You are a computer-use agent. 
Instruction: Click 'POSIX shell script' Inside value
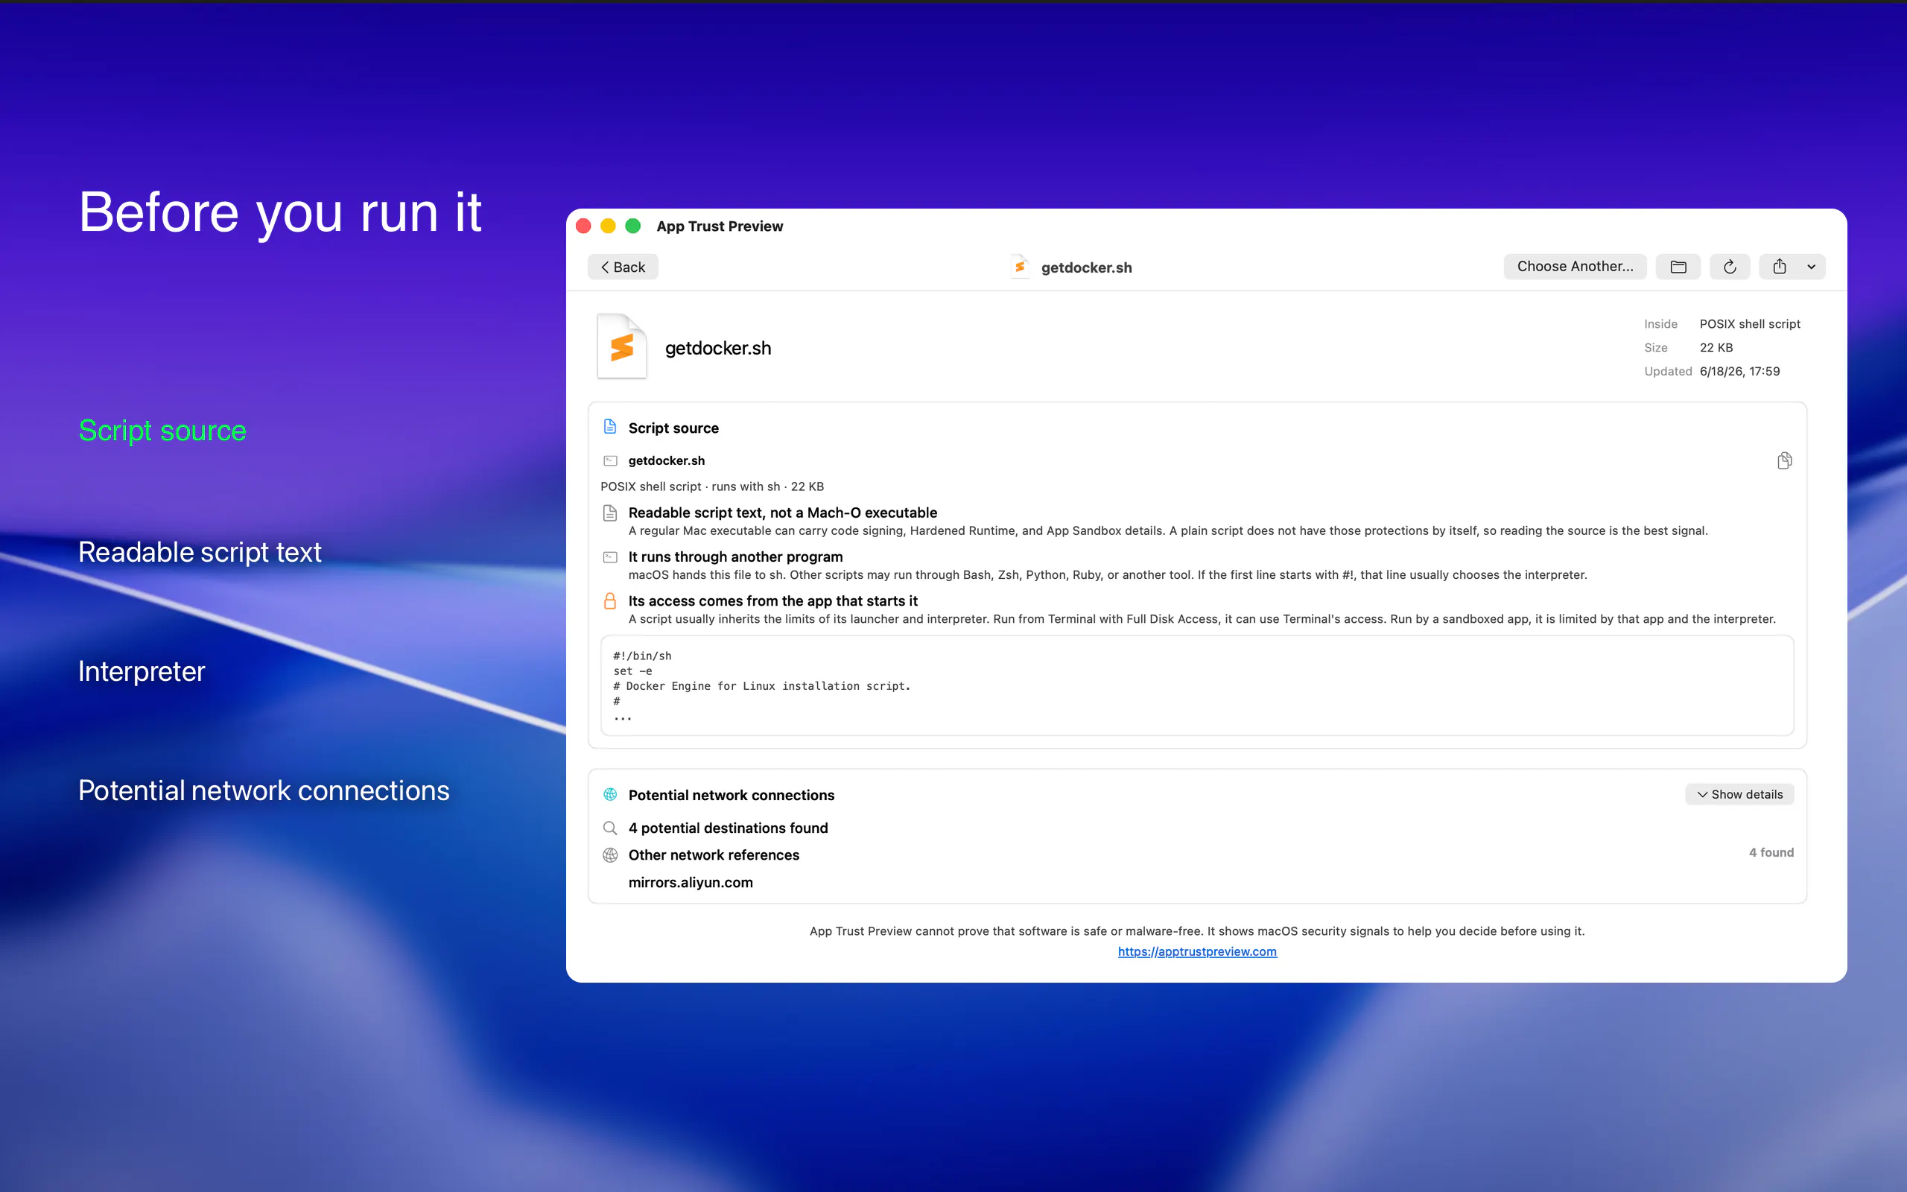(1749, 324)
